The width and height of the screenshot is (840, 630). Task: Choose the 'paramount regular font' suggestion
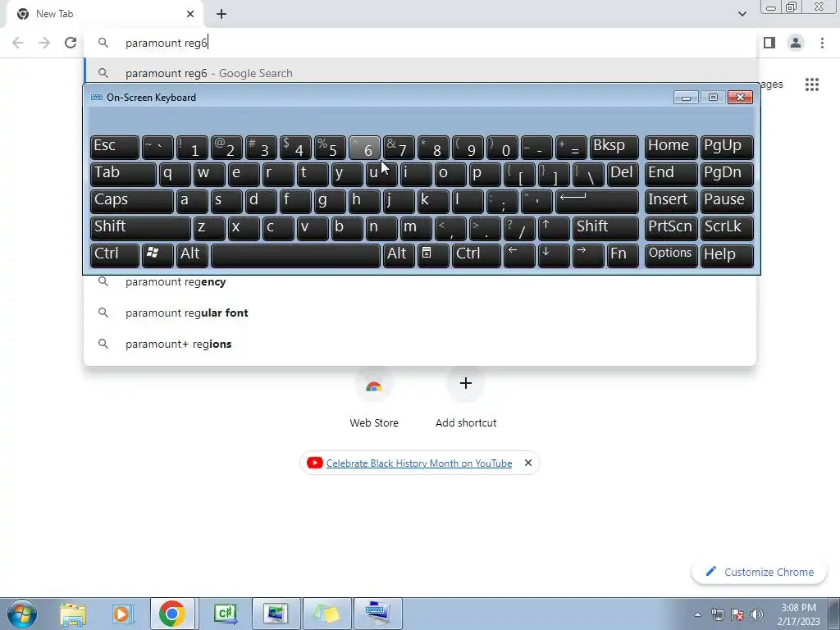(x=420, y=313)
